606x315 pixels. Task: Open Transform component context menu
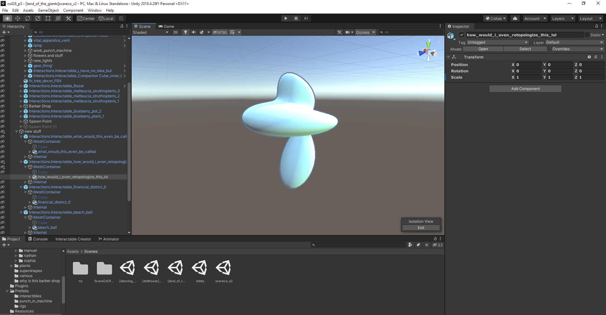tap(602, 57)
